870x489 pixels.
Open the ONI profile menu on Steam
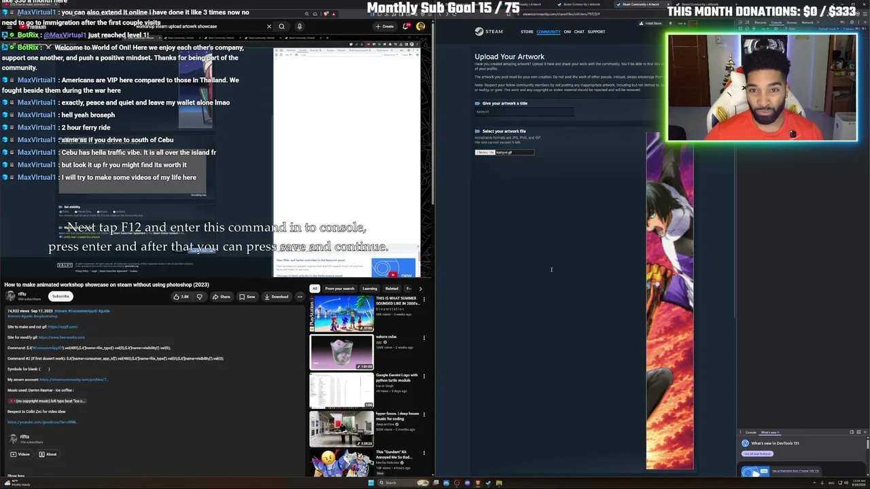pyautogui.click(x=567, y=32)
